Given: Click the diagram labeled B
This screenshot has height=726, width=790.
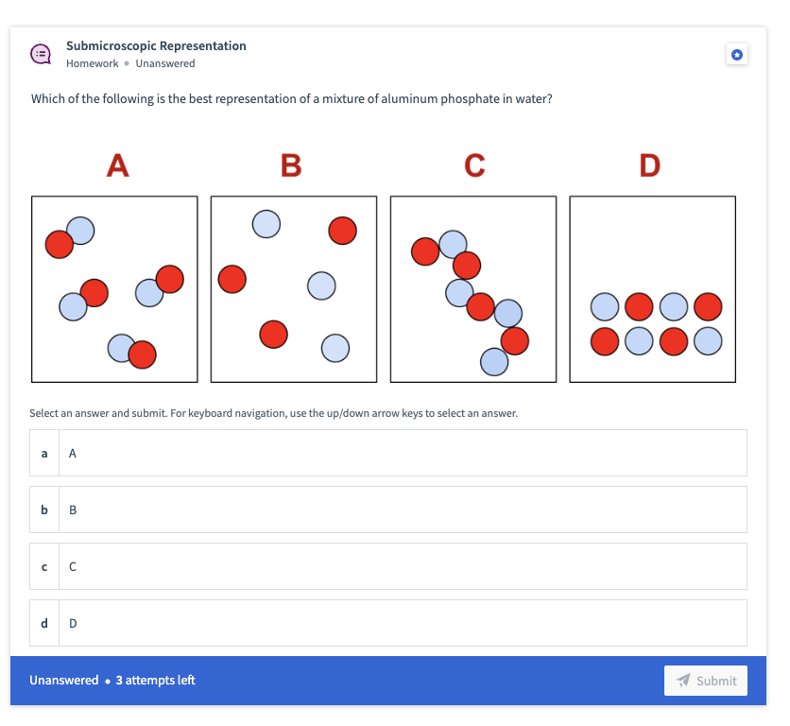Looking at the screenshot, I should [x=293, y=288].
